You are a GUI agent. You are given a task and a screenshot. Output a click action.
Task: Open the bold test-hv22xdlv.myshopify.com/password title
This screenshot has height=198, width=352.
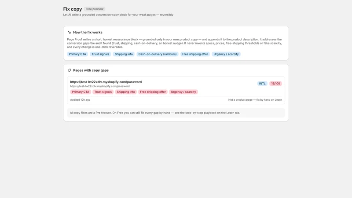pos(106,82)
